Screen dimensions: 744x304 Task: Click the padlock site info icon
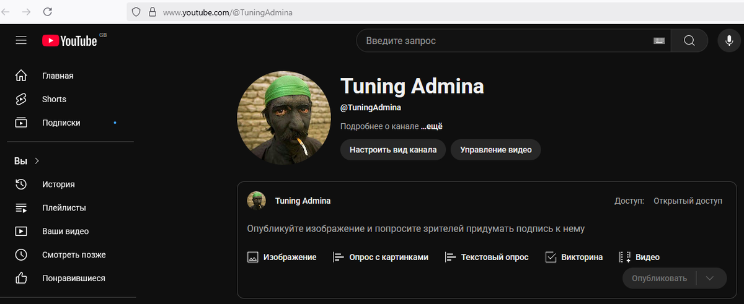[x=151, y=12]
